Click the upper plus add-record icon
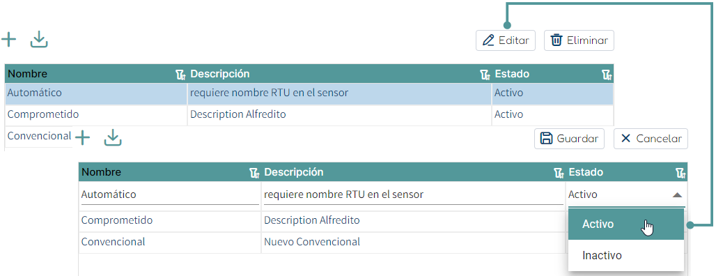Screen dimensions: 716x276 8,40
